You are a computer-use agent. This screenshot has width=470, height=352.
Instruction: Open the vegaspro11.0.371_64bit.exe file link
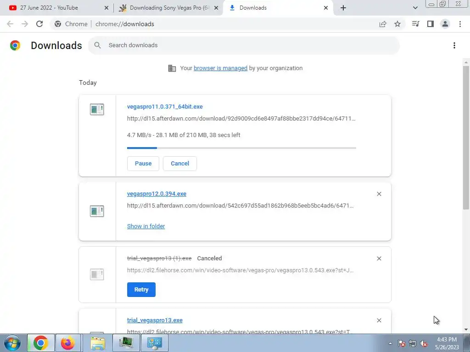click(x=165, y=106)
